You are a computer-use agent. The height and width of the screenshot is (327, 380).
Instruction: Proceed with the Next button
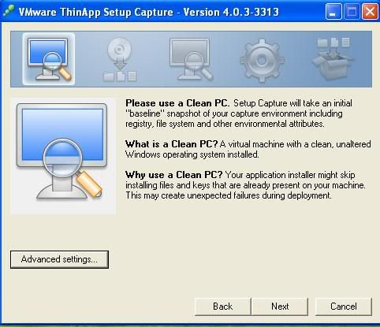point(280,307)
